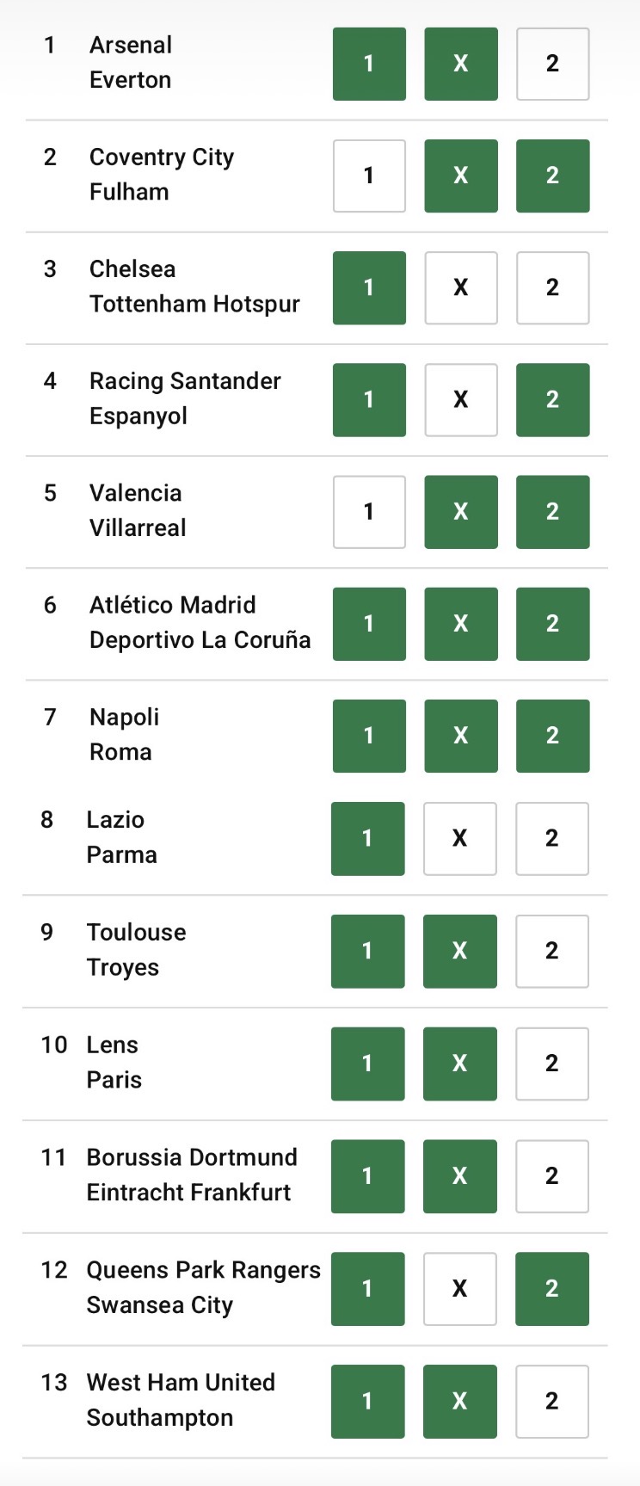Select home win (1) for Valencia vs Villarreal
The width and height of the screenshot is (640, 1486).
click(369, 512)
